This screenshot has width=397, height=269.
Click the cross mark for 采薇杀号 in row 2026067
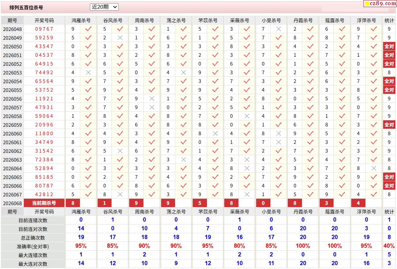(247, 194)
